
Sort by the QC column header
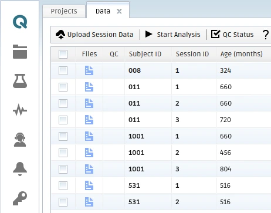tap(114, 54)
